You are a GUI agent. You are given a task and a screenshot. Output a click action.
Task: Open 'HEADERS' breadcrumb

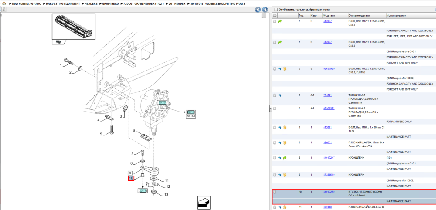[x=91, y=4]
